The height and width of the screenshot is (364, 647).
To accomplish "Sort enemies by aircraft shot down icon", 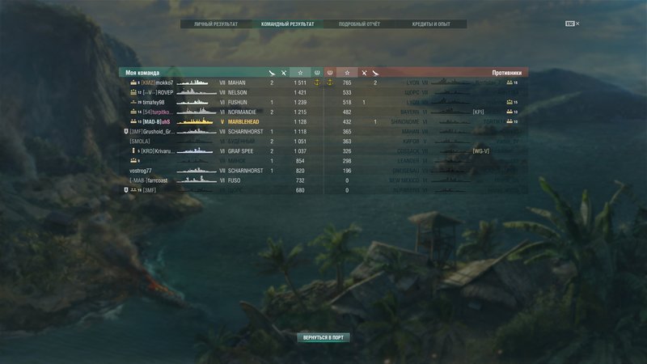I will click(375, 73).
